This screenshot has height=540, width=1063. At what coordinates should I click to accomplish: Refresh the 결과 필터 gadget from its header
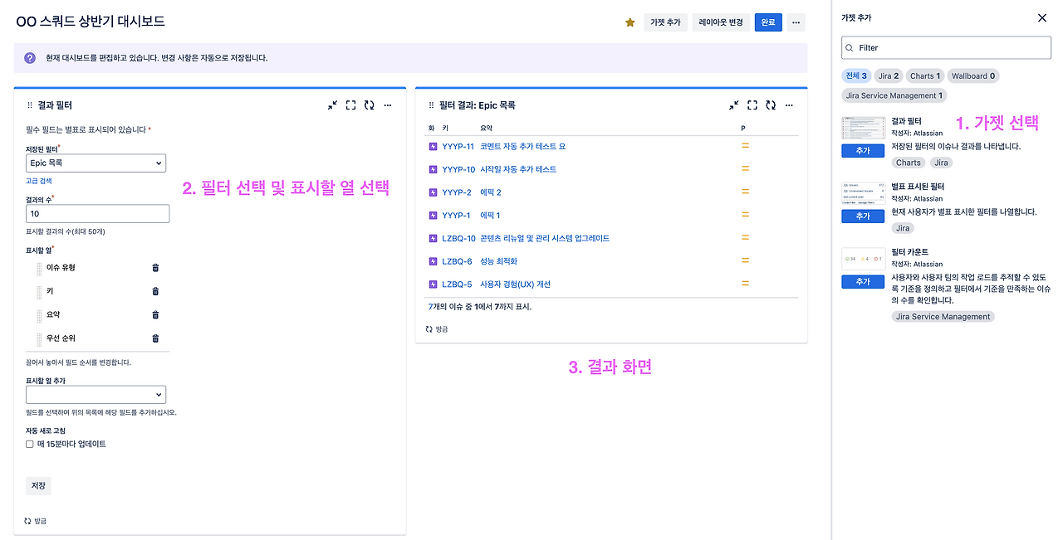(370, 105)
